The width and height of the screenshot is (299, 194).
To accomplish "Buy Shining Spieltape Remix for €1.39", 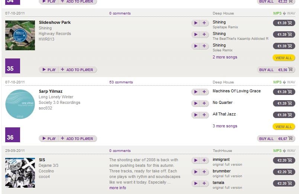I will [x=284, y=23].
